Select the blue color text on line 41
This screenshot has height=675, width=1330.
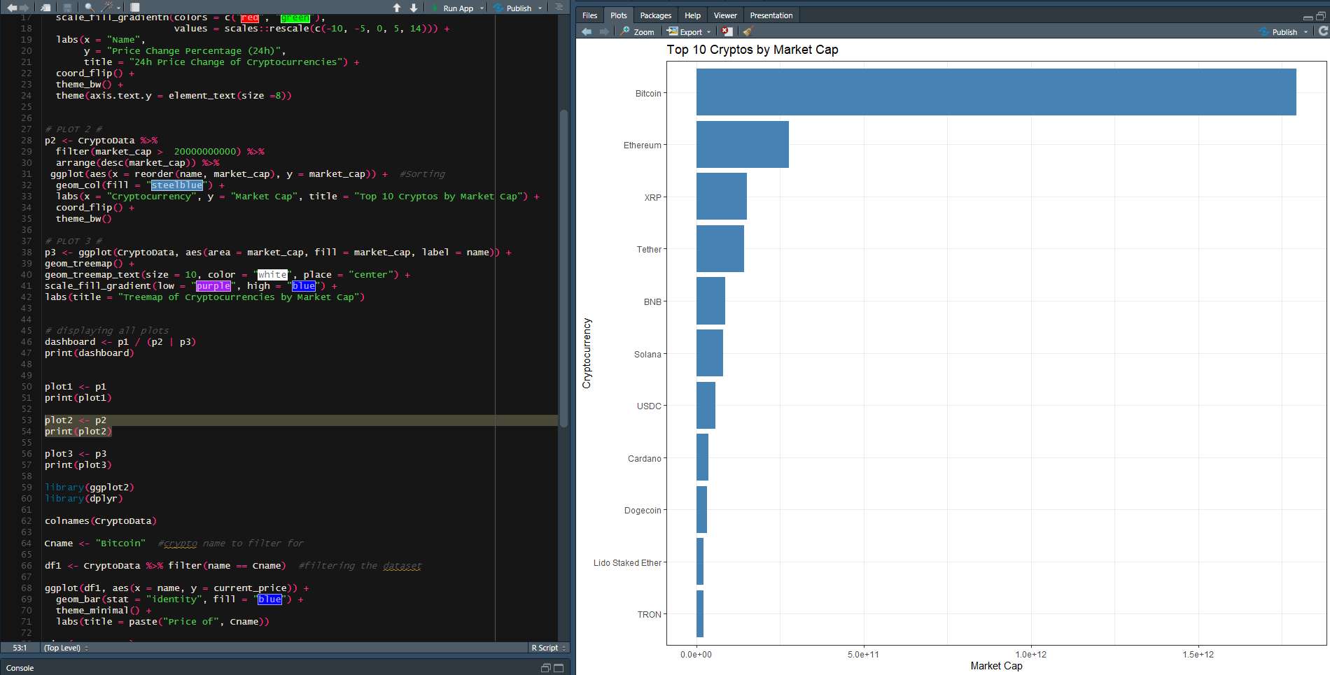tap(303, 286)
